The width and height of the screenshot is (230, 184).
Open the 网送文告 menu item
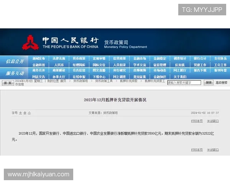(39, 77)
